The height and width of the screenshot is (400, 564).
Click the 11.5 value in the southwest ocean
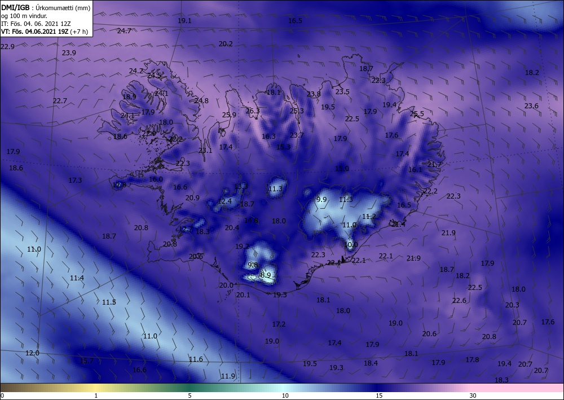(109, 302)
